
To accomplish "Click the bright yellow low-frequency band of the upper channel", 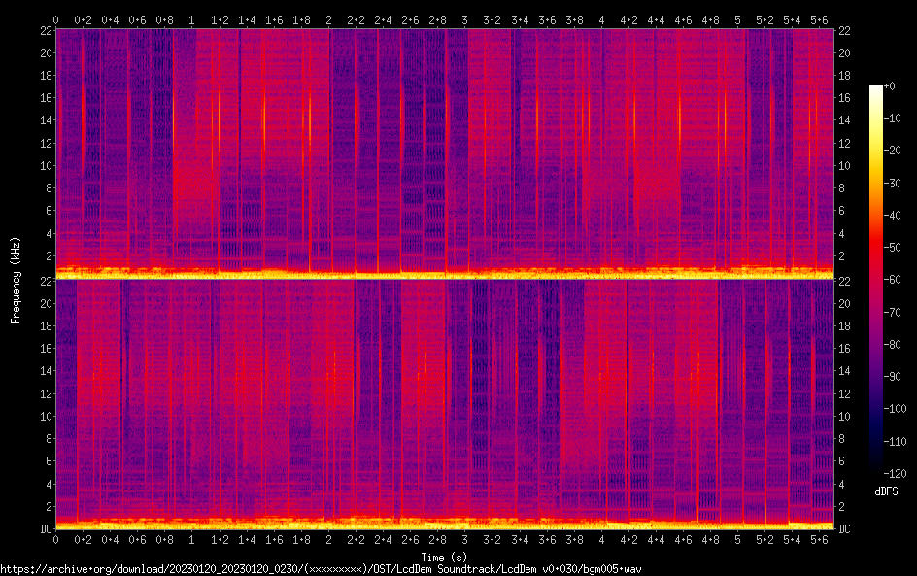I will [x=445, y=276].
